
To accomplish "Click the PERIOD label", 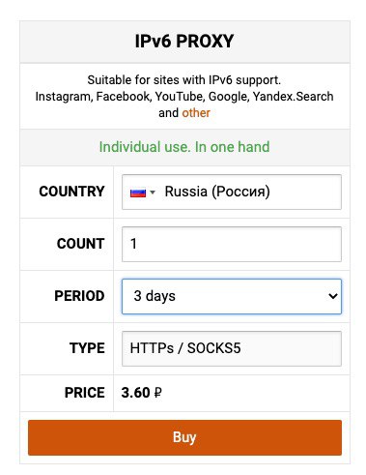I will pyautogui.click(x=79, y=296).
